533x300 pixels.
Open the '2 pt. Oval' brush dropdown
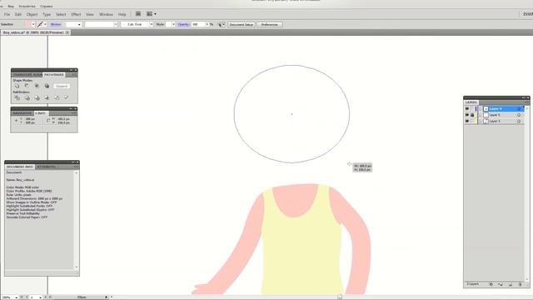point(152,24)
